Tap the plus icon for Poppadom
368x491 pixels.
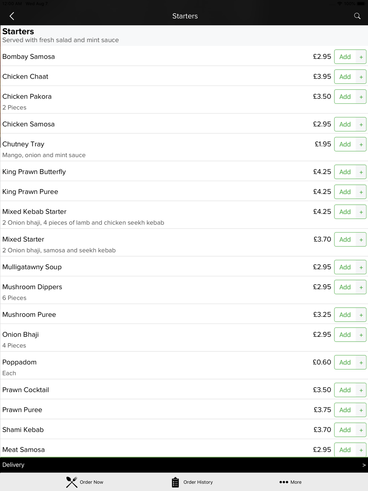[361, 362]
